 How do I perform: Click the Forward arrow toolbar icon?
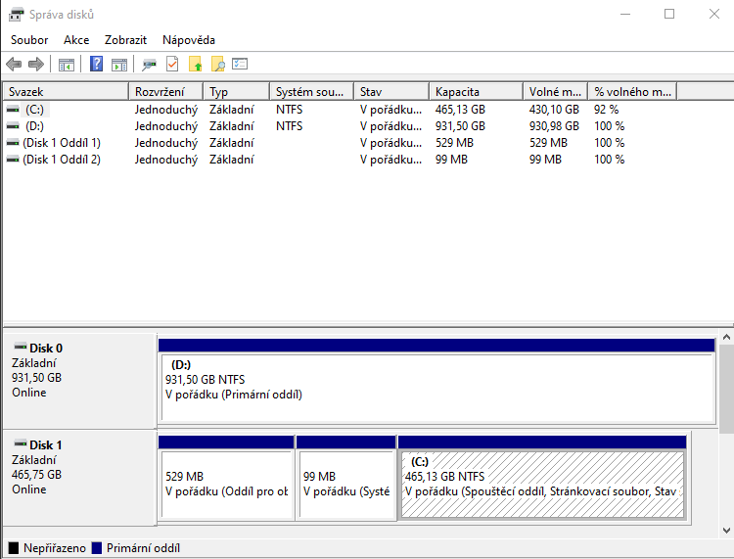pos(36,65)
